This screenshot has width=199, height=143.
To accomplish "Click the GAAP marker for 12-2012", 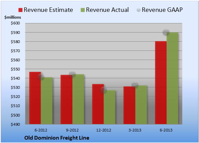I will click(104, 90).
